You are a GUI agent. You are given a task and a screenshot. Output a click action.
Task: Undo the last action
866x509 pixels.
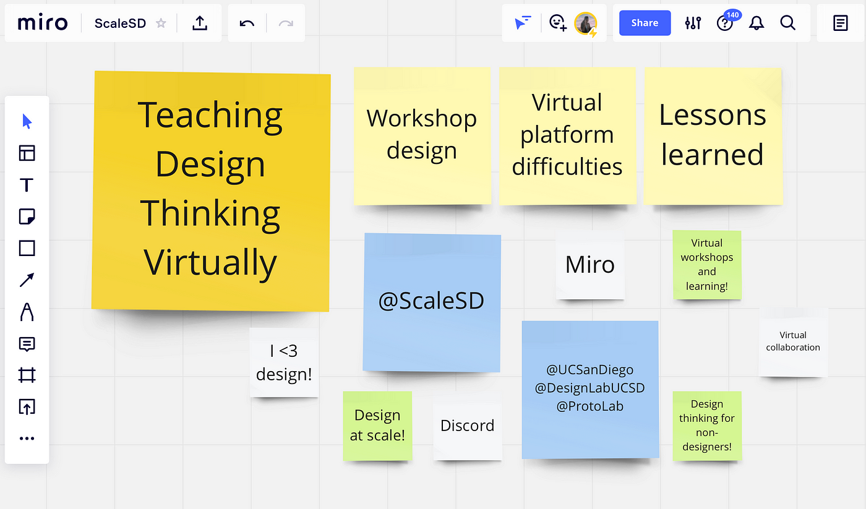pyautogui.click(x=247, y=24)
